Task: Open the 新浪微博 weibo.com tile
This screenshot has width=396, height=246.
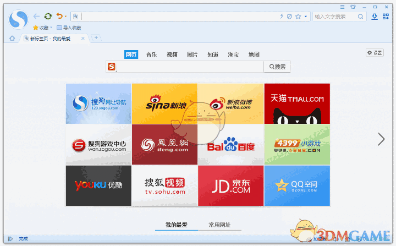Action: tap(231, 103)
